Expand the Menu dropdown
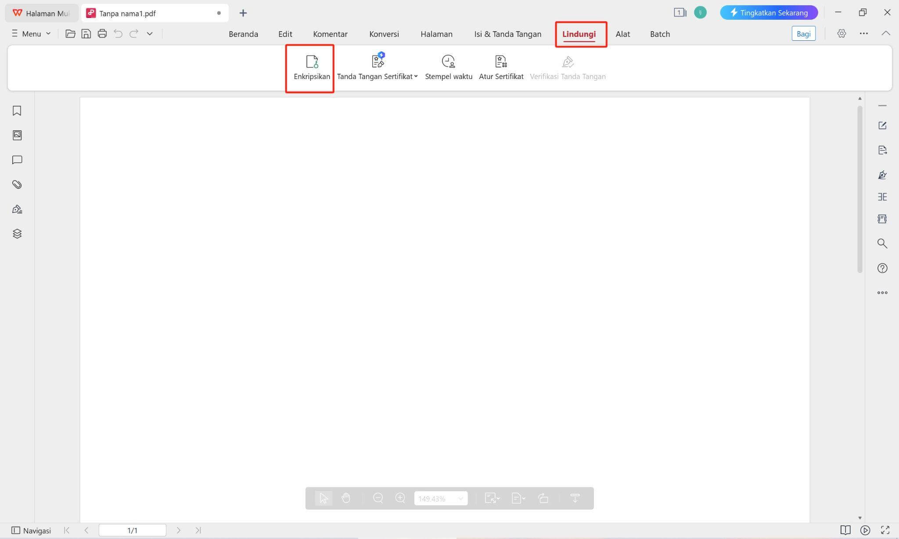The image size is (899, 539). (x=31, y=34)
